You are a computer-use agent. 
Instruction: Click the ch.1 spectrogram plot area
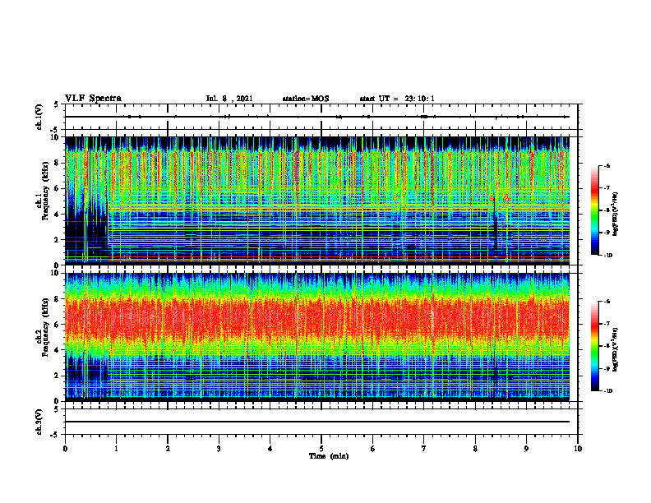pyautogui.click(x=317, y=200)
